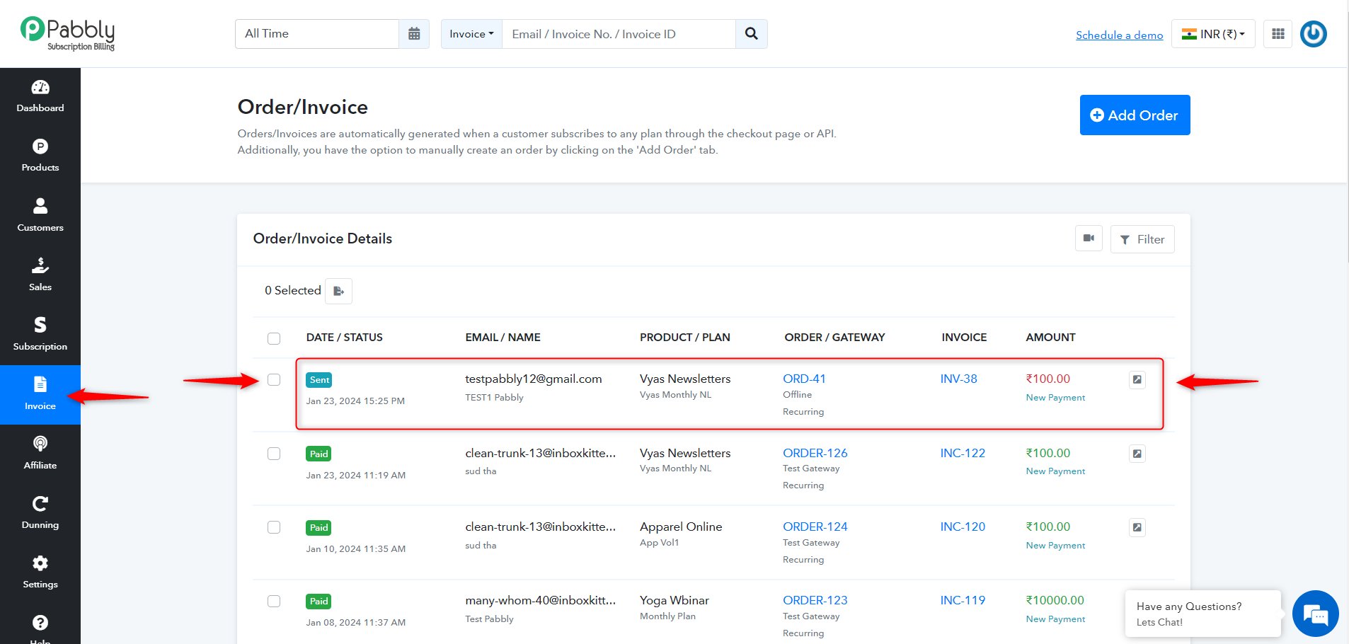Click the power account icon
Image resolution: width=1349 pixels, height=644 pixels.
tap(1314, 34)
